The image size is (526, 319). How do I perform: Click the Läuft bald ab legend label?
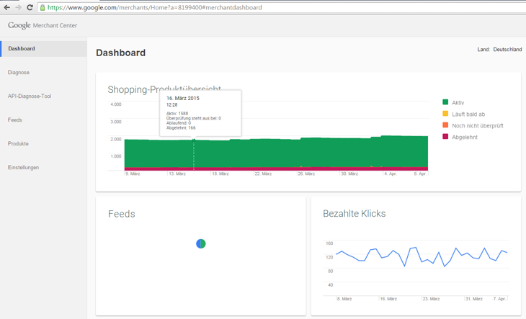[x=468, y=114]
